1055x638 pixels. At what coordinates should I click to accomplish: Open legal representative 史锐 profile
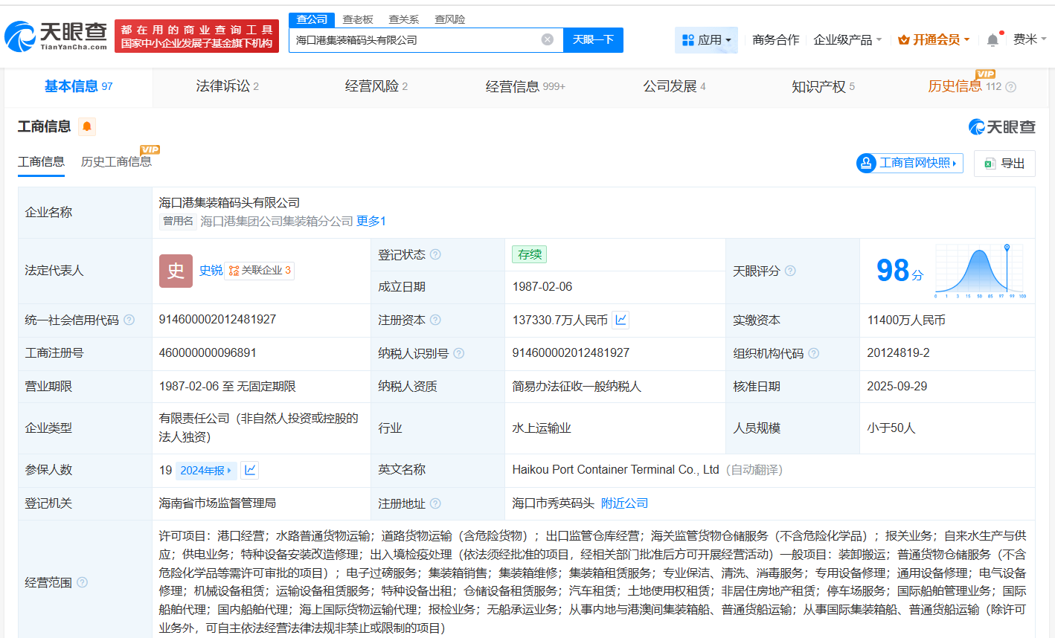pyautogui.click(x=211, y=271)
